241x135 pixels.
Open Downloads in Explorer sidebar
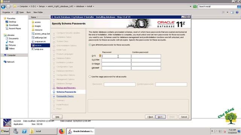click(x=12, y=25)
